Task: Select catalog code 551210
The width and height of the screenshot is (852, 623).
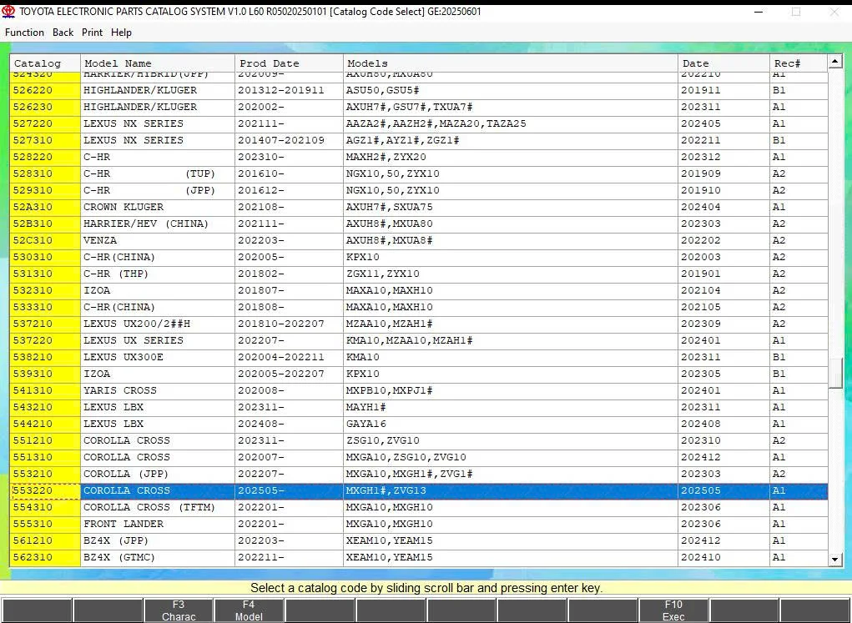Action: pyautogui.click(x=45, y=440)
